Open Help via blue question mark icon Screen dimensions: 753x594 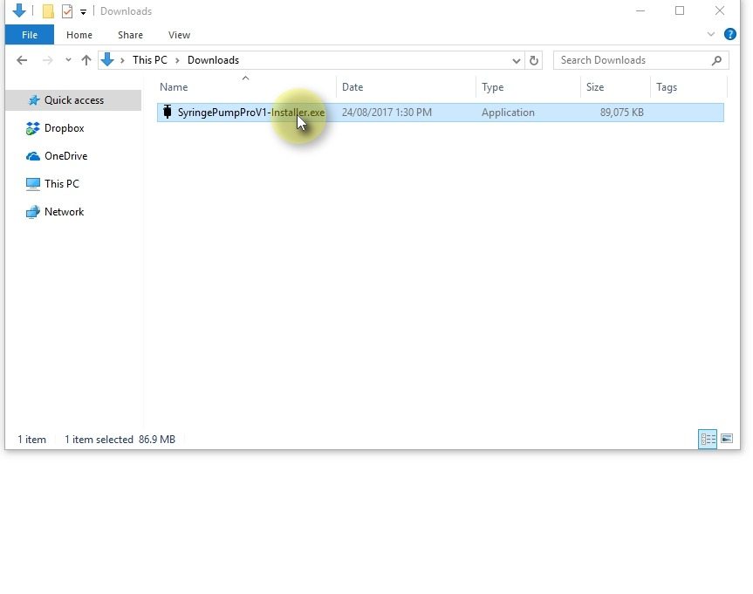click(730, 34)
